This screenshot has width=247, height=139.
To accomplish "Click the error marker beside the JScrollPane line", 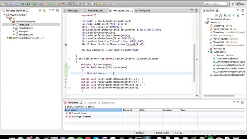I will [66, 45].
